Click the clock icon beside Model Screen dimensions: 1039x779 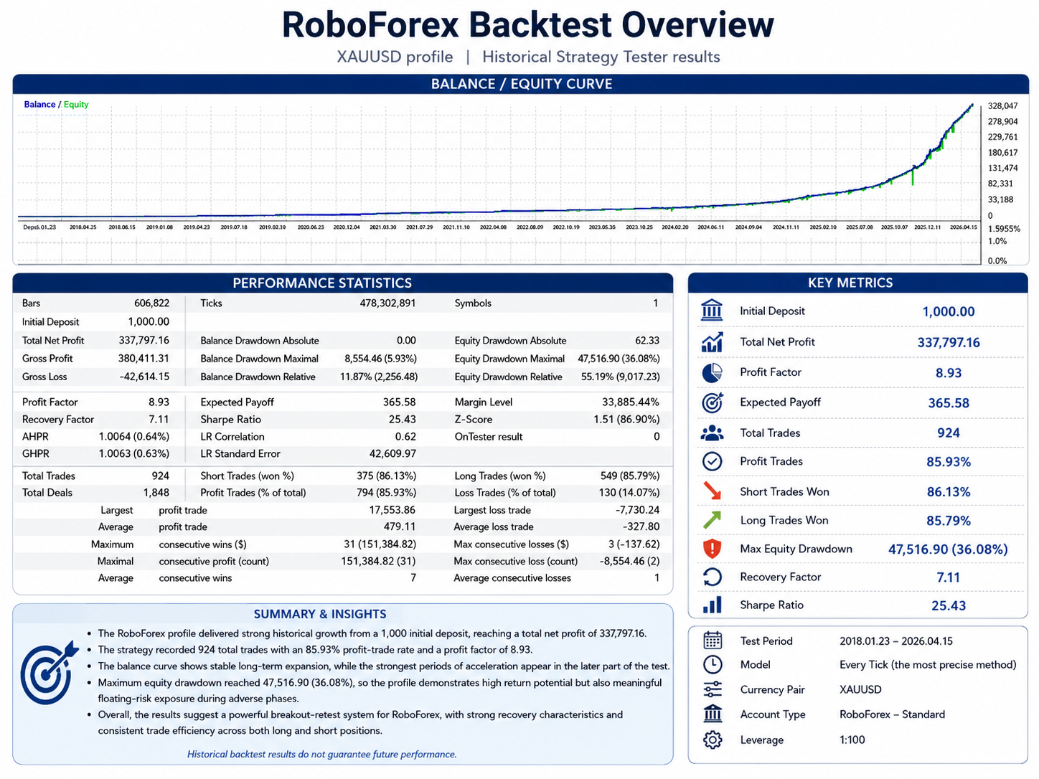[713, 664]
